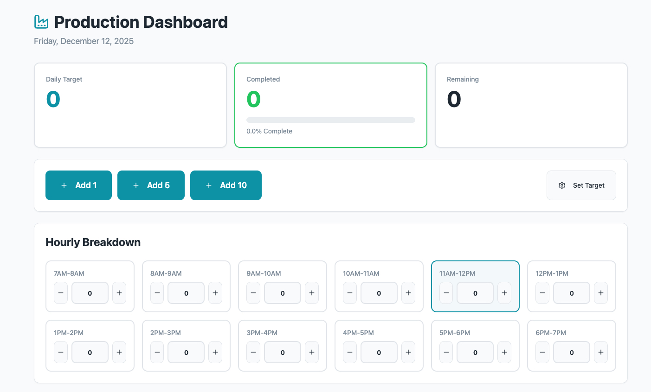Click the Daily Target summary card
The height and width of the screenshot is (392, 651).
point(130,105)
